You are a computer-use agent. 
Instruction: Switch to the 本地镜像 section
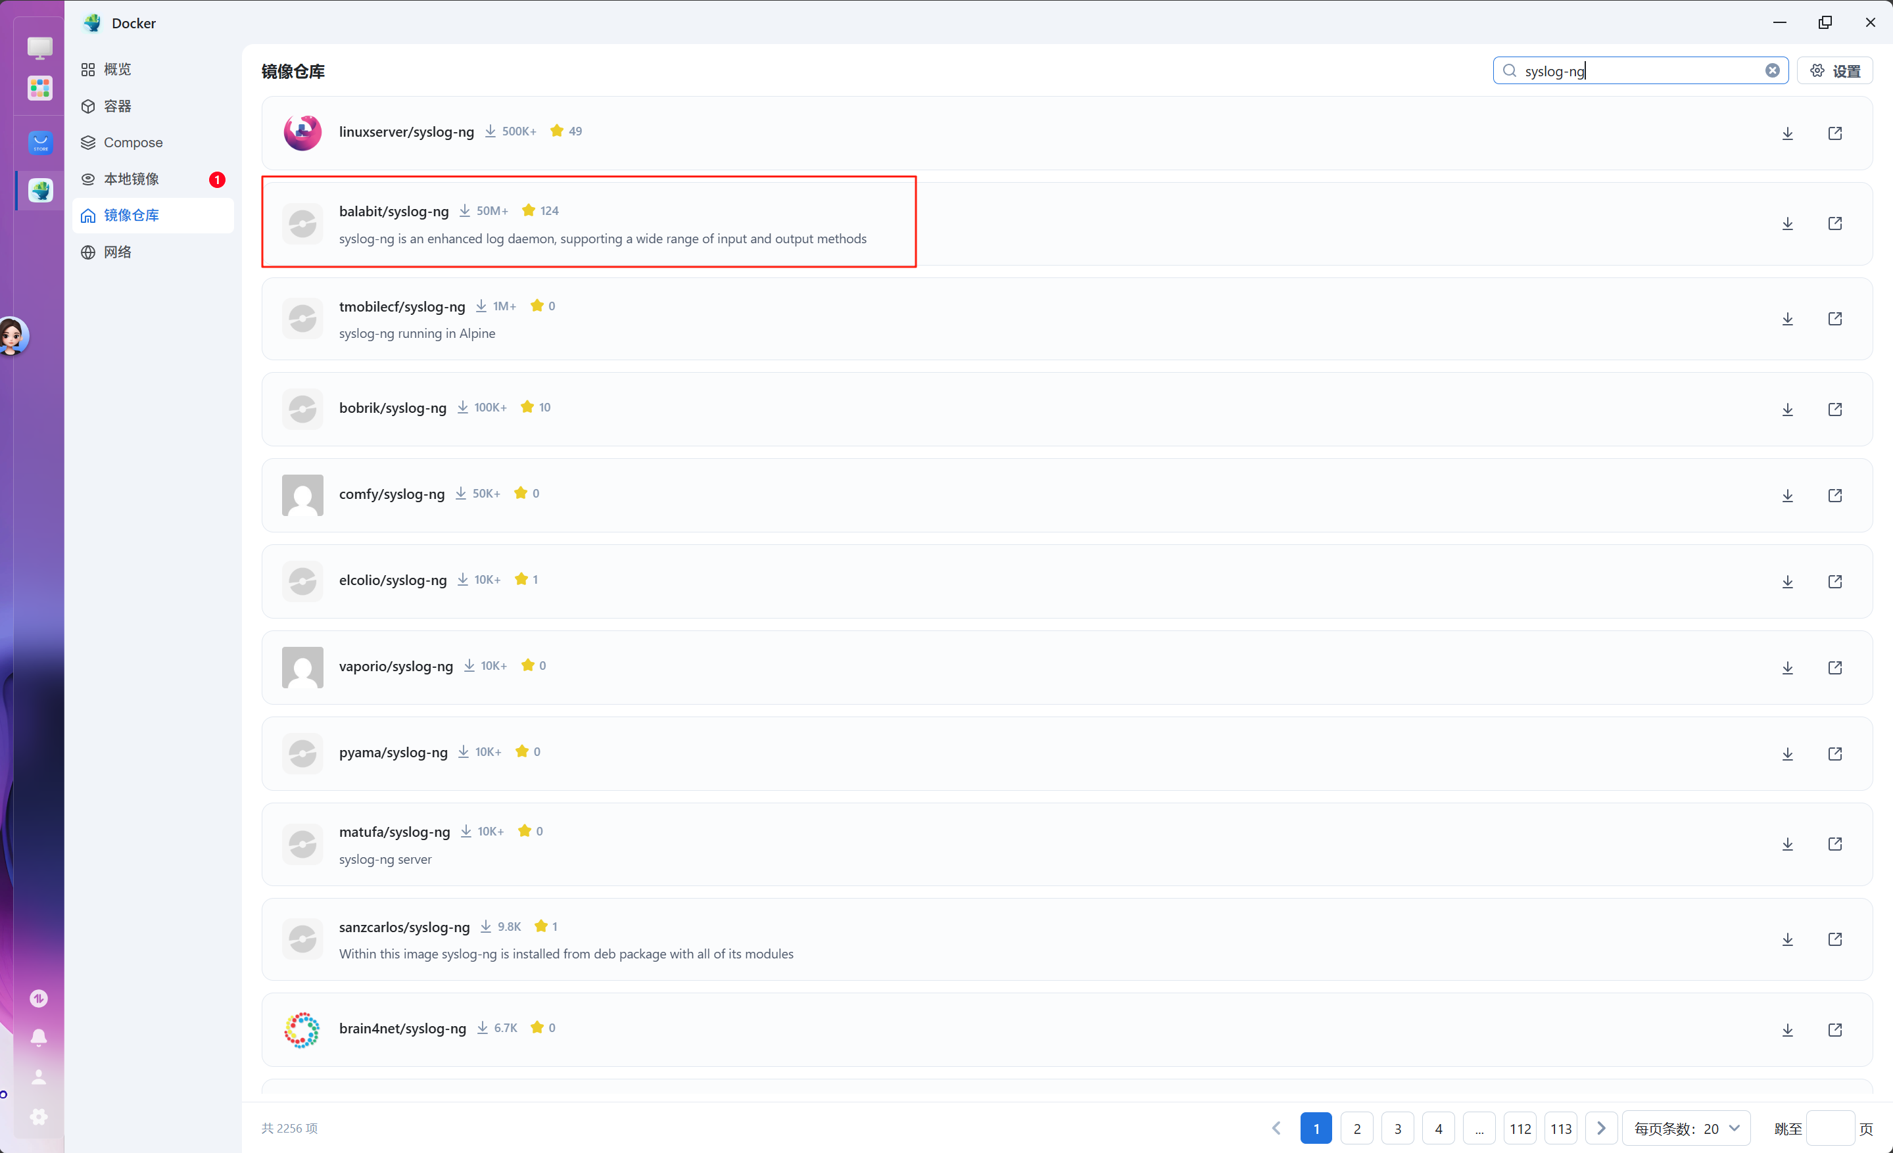click(x=132, y=179)
